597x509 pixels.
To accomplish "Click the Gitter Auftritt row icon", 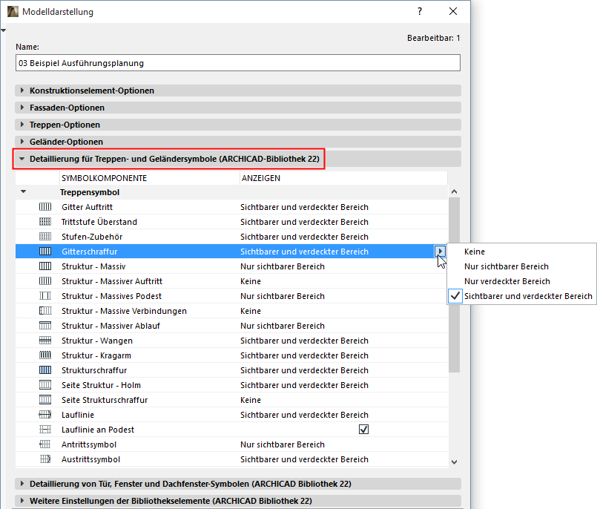I will [x=45, y=207].
